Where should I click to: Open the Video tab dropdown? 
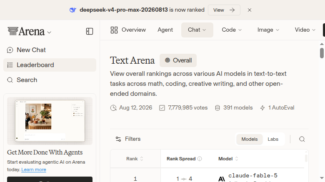[305, 30]
